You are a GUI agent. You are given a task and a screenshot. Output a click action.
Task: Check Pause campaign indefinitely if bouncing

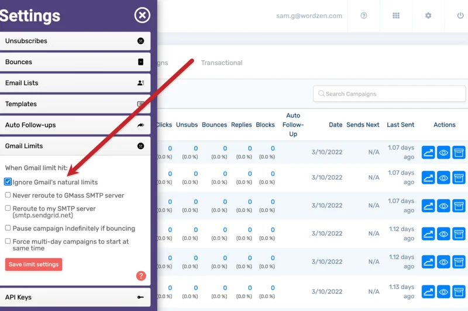tap(8, 228)
